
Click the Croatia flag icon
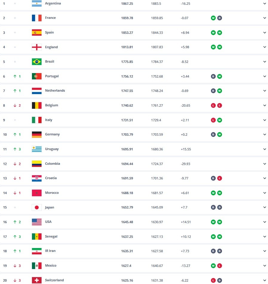click(36, 178)
